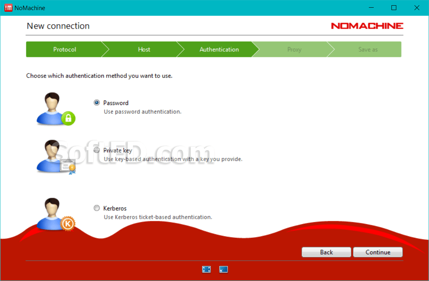This screenshot has width=429, height=281.
Task: Maximize the NoMachine window
Action: [394, 8]
